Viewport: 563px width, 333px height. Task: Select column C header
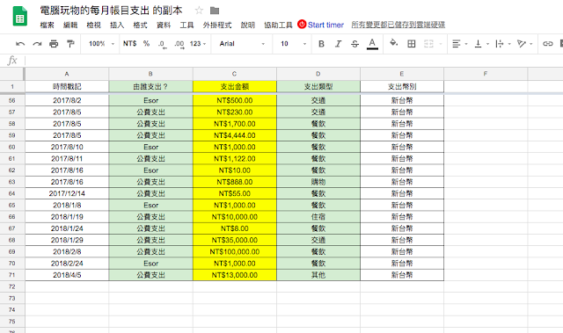click(x=235, y=74)
